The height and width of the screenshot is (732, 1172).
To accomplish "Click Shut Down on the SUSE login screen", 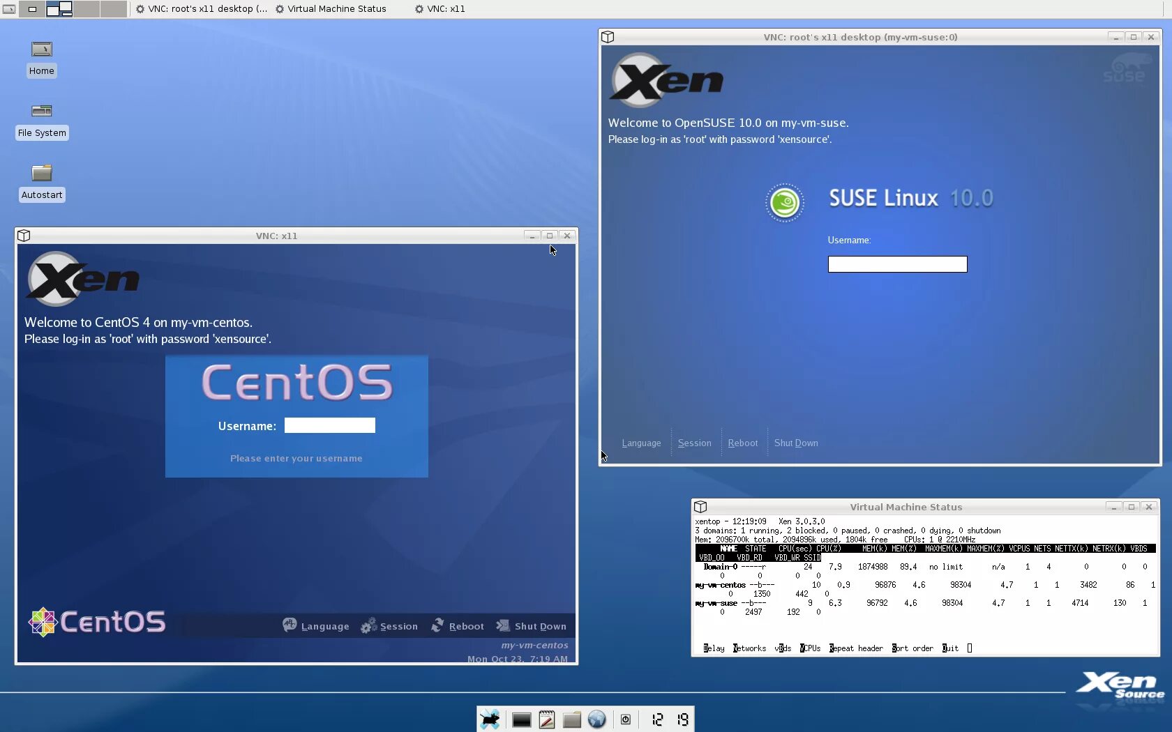I will click(796, 443).
